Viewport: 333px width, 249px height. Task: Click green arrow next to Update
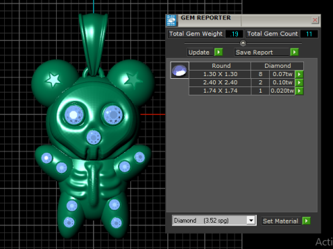point(219,52)
